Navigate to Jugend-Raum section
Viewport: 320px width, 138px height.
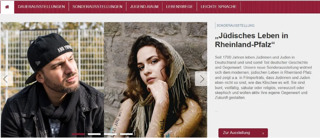(x=144, y=7)
